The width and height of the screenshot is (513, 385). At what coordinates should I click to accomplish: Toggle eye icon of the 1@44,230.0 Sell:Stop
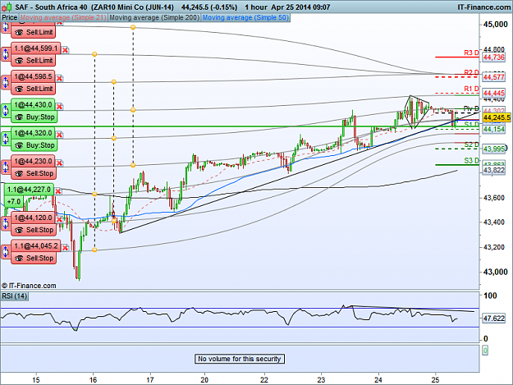[19, 173]
